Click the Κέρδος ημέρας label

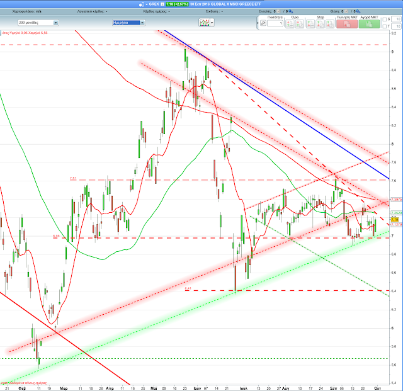click(155, 11)
